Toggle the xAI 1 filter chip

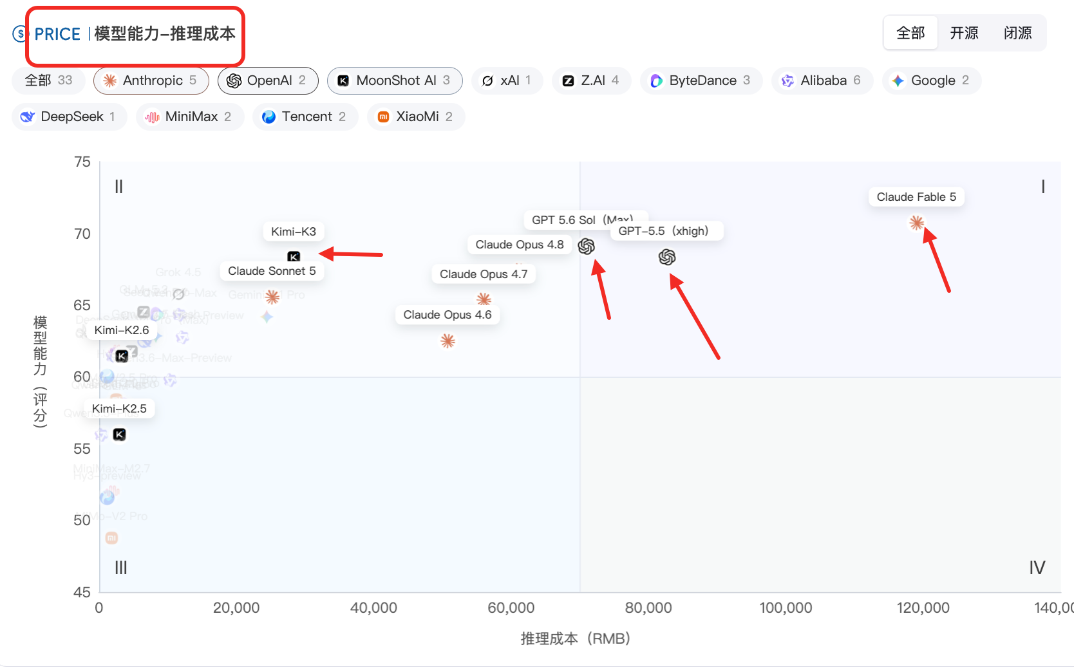[x=507, y=80]
